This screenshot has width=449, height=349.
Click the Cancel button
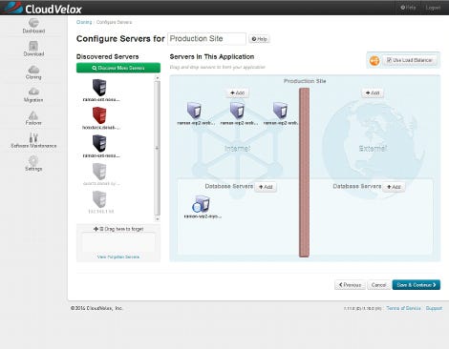378,285
